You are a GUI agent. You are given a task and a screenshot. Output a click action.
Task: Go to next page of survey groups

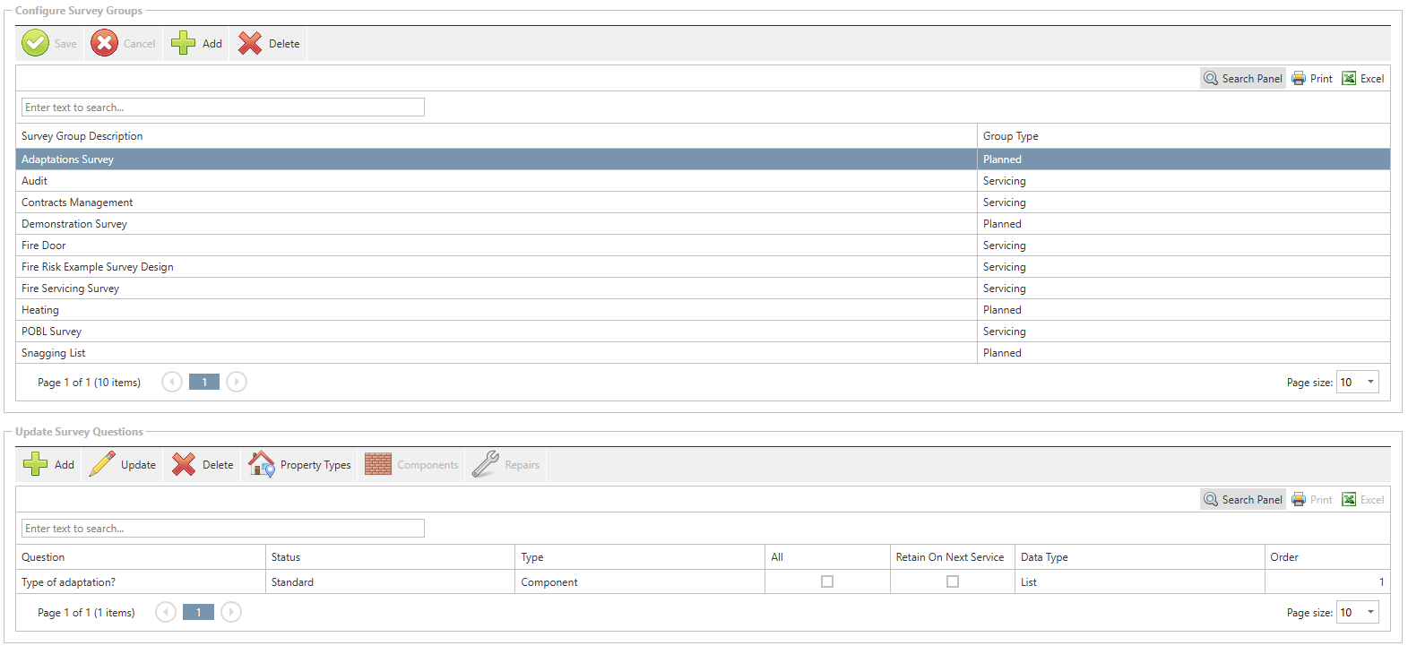pos(237,383)
